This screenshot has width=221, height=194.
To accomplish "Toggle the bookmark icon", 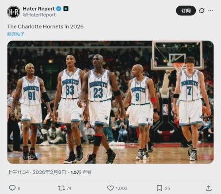I will tap(160, 188).
